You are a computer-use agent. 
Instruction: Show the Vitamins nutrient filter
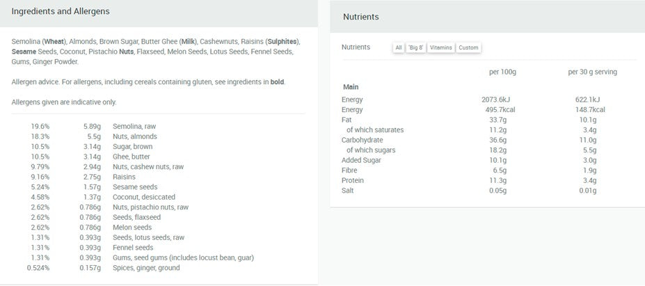pyautogui.click(x=441, y=48)
